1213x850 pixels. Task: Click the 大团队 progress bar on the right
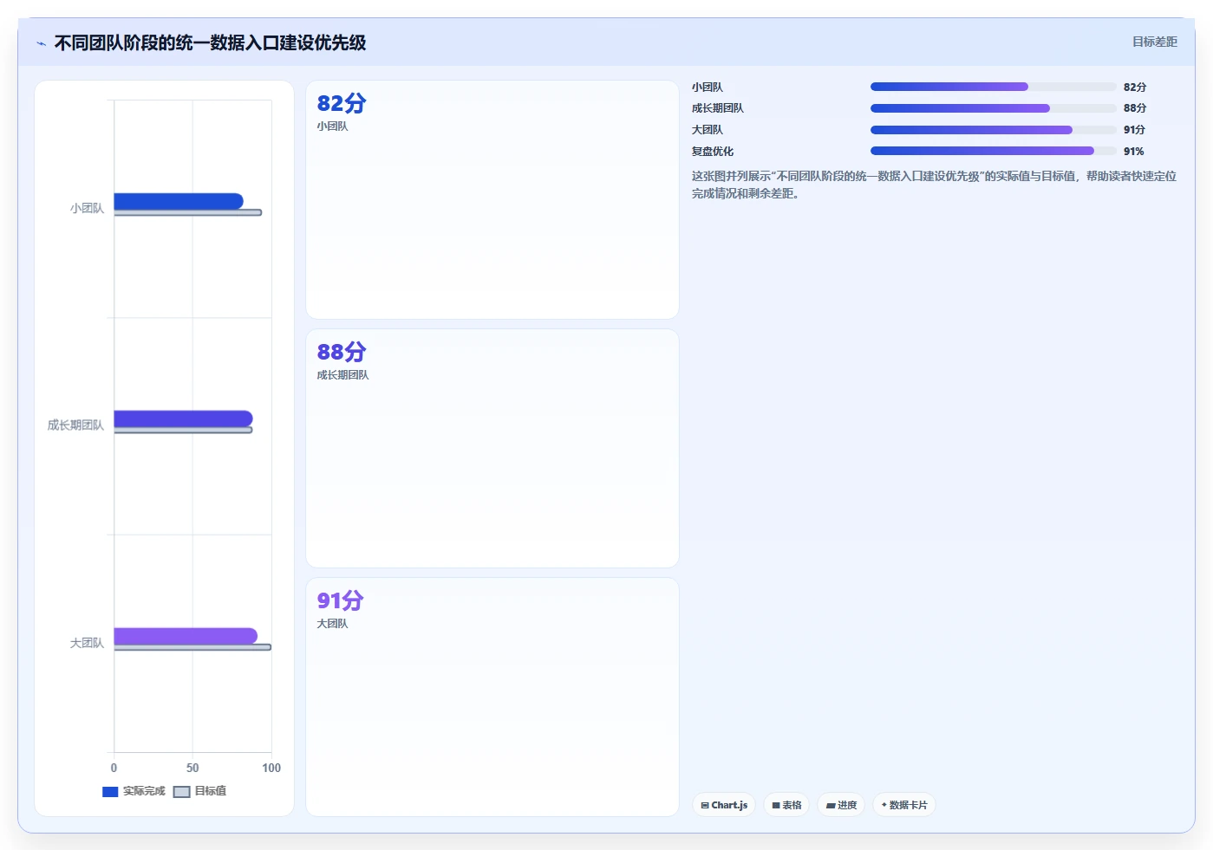tap(994, 130)
